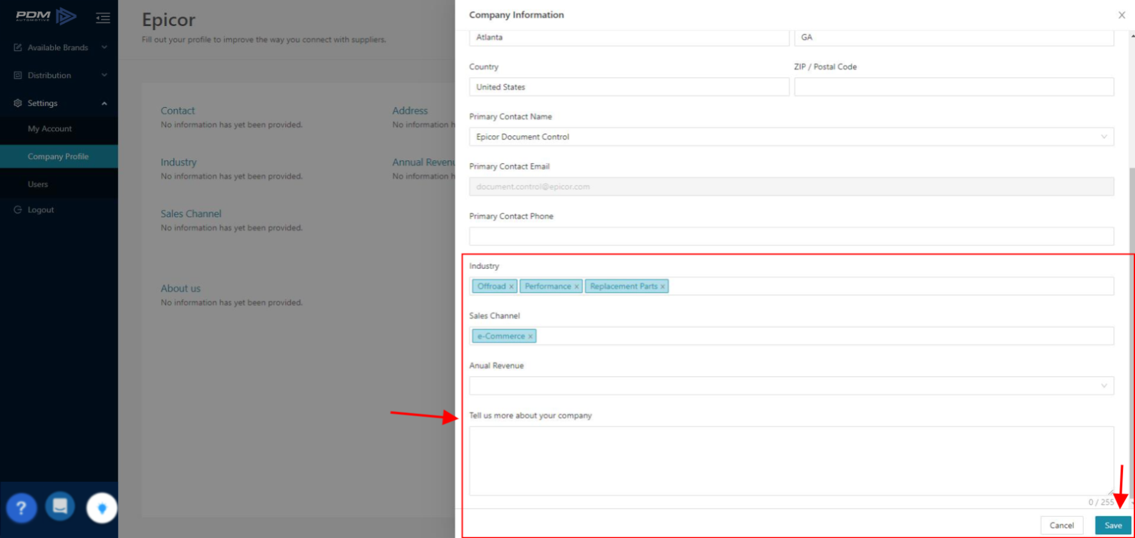Click the Available Brands edit icon
Screen dimensions: 1135x538
[18, 47]
